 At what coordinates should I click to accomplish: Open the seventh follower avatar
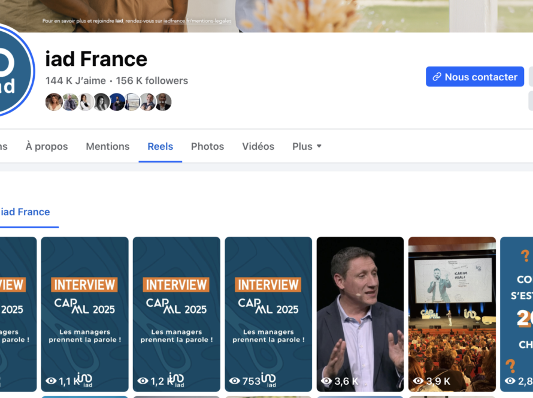tap(148, 102)
